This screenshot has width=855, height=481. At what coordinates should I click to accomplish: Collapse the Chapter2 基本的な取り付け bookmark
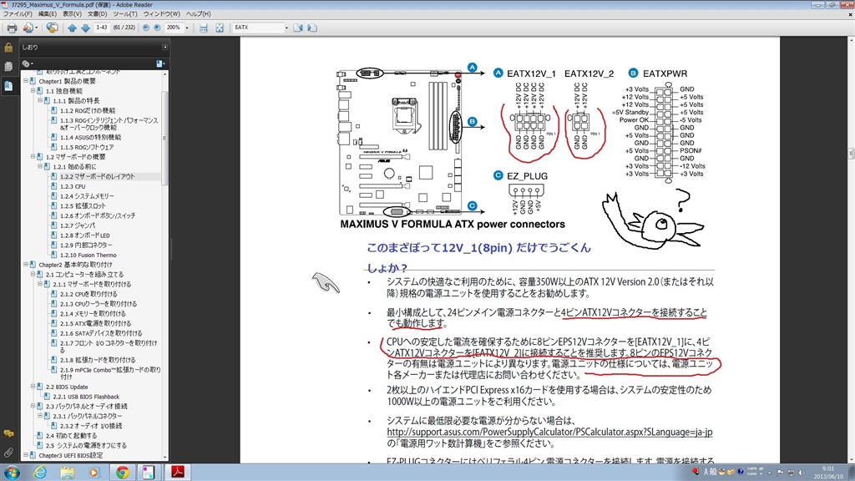[x=26, y=265]
